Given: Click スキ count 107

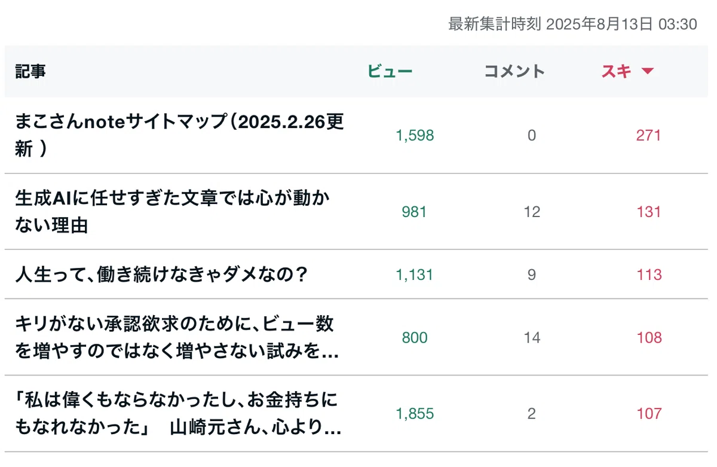Looking at the screenshot, I should (649, 414).
